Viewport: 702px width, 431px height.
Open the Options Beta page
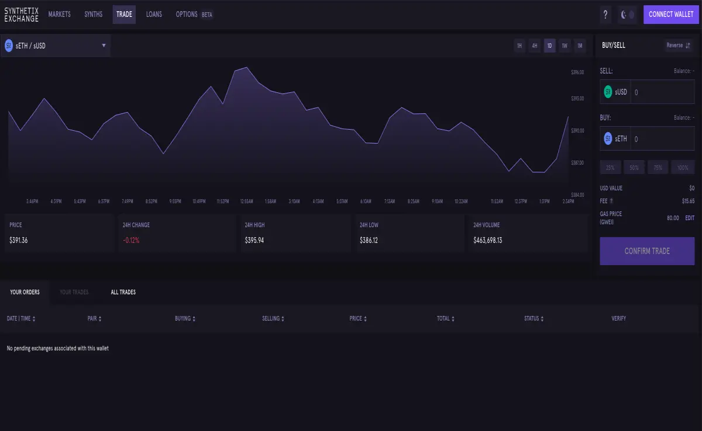pyautogui.click(x=194, y=15)
